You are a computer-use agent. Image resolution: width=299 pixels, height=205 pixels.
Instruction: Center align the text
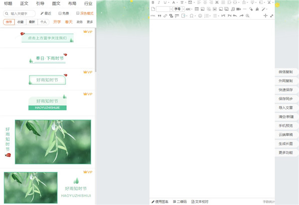(205, 2)
